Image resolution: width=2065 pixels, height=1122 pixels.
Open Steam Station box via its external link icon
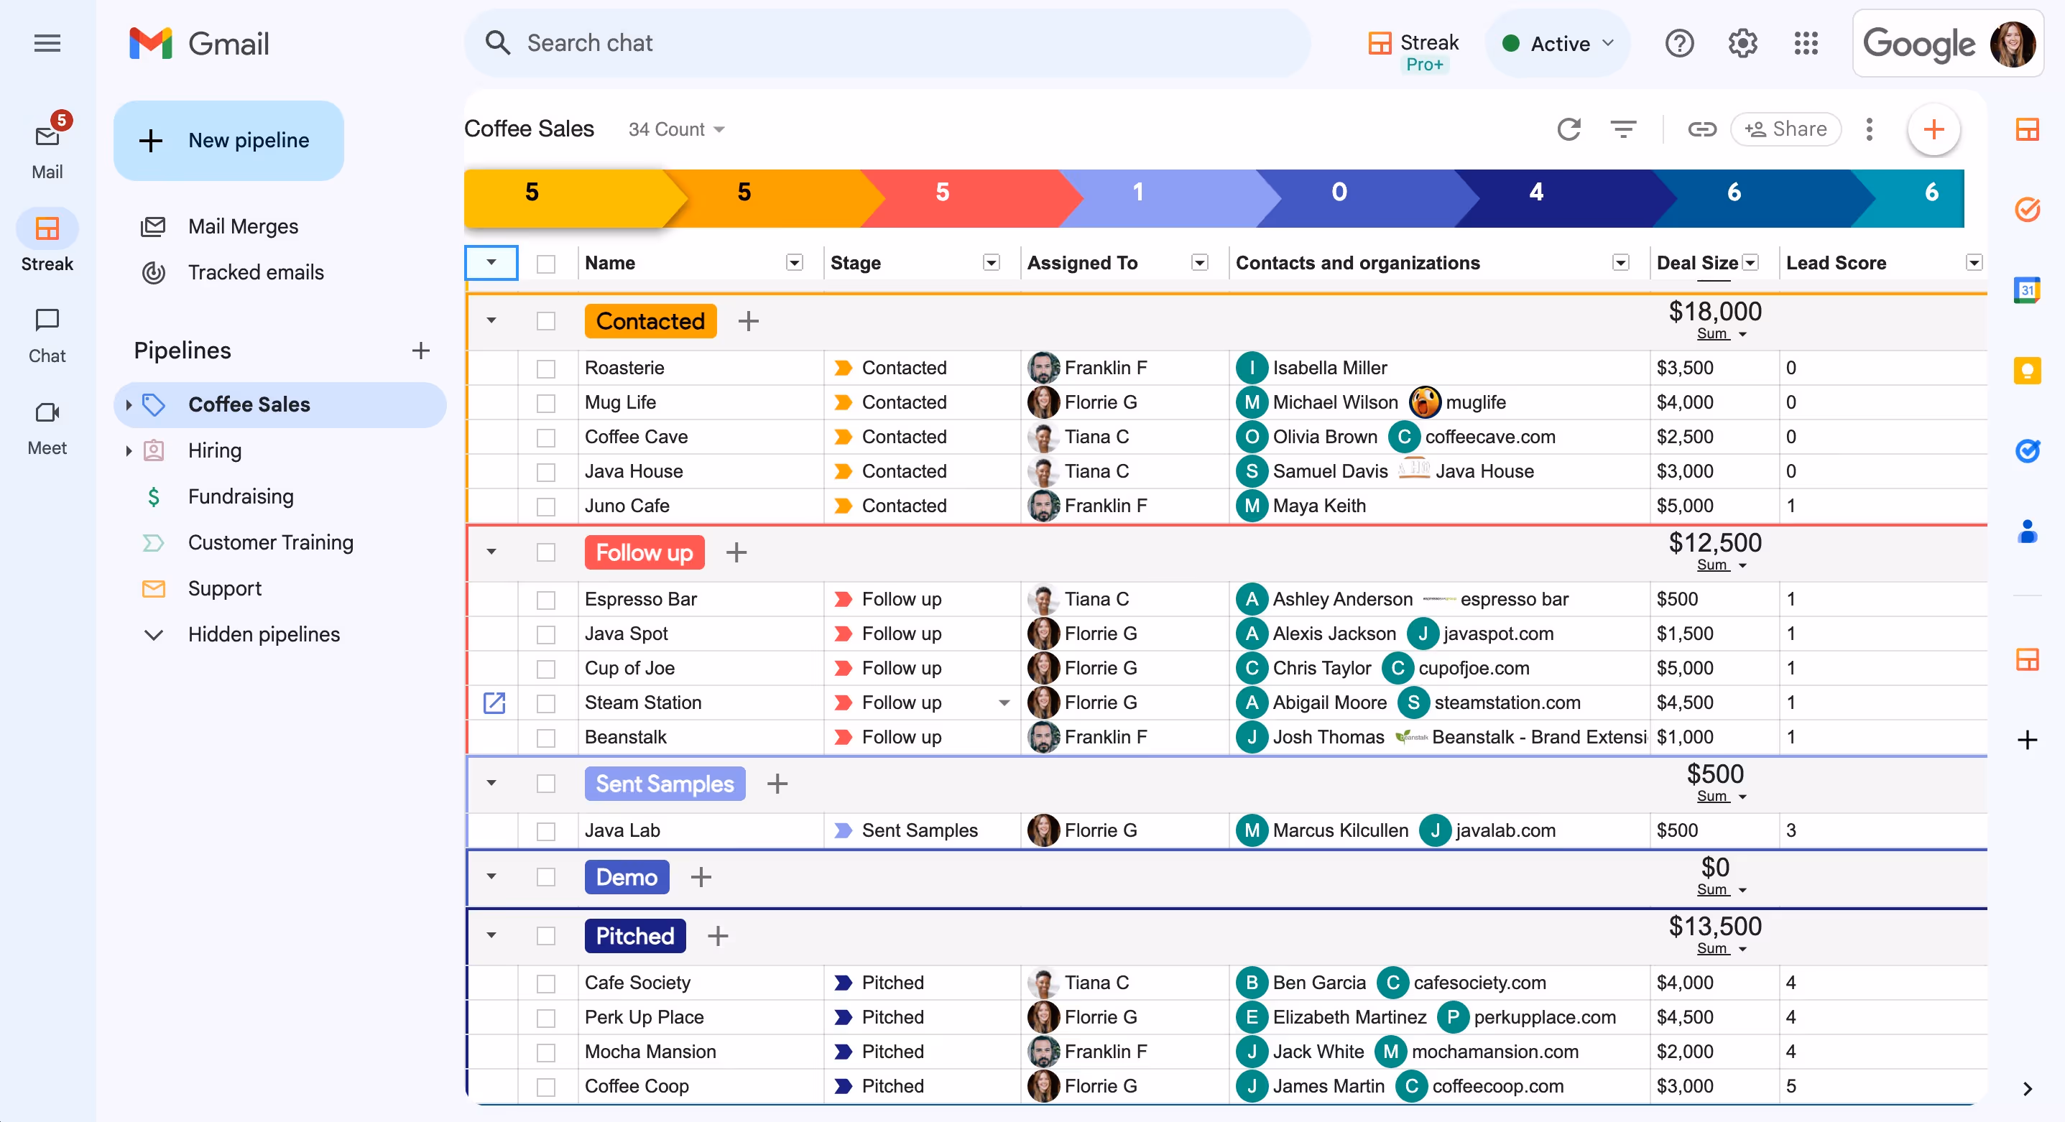click(495, 703)
